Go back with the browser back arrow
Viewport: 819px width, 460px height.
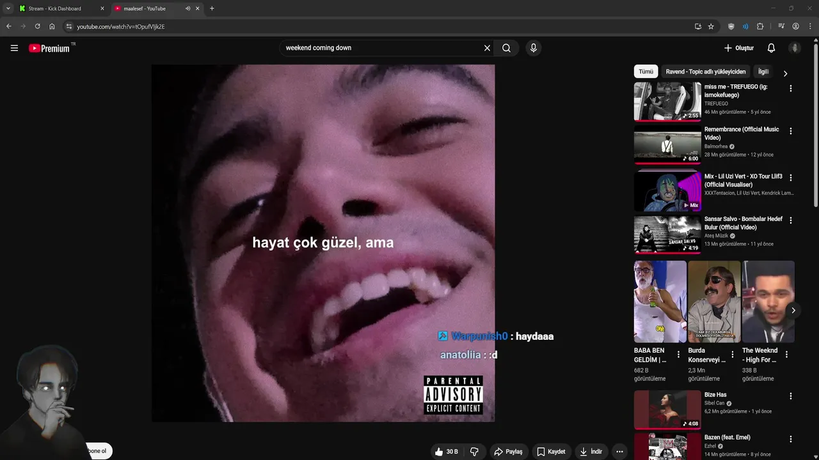(x=8, y=26)
